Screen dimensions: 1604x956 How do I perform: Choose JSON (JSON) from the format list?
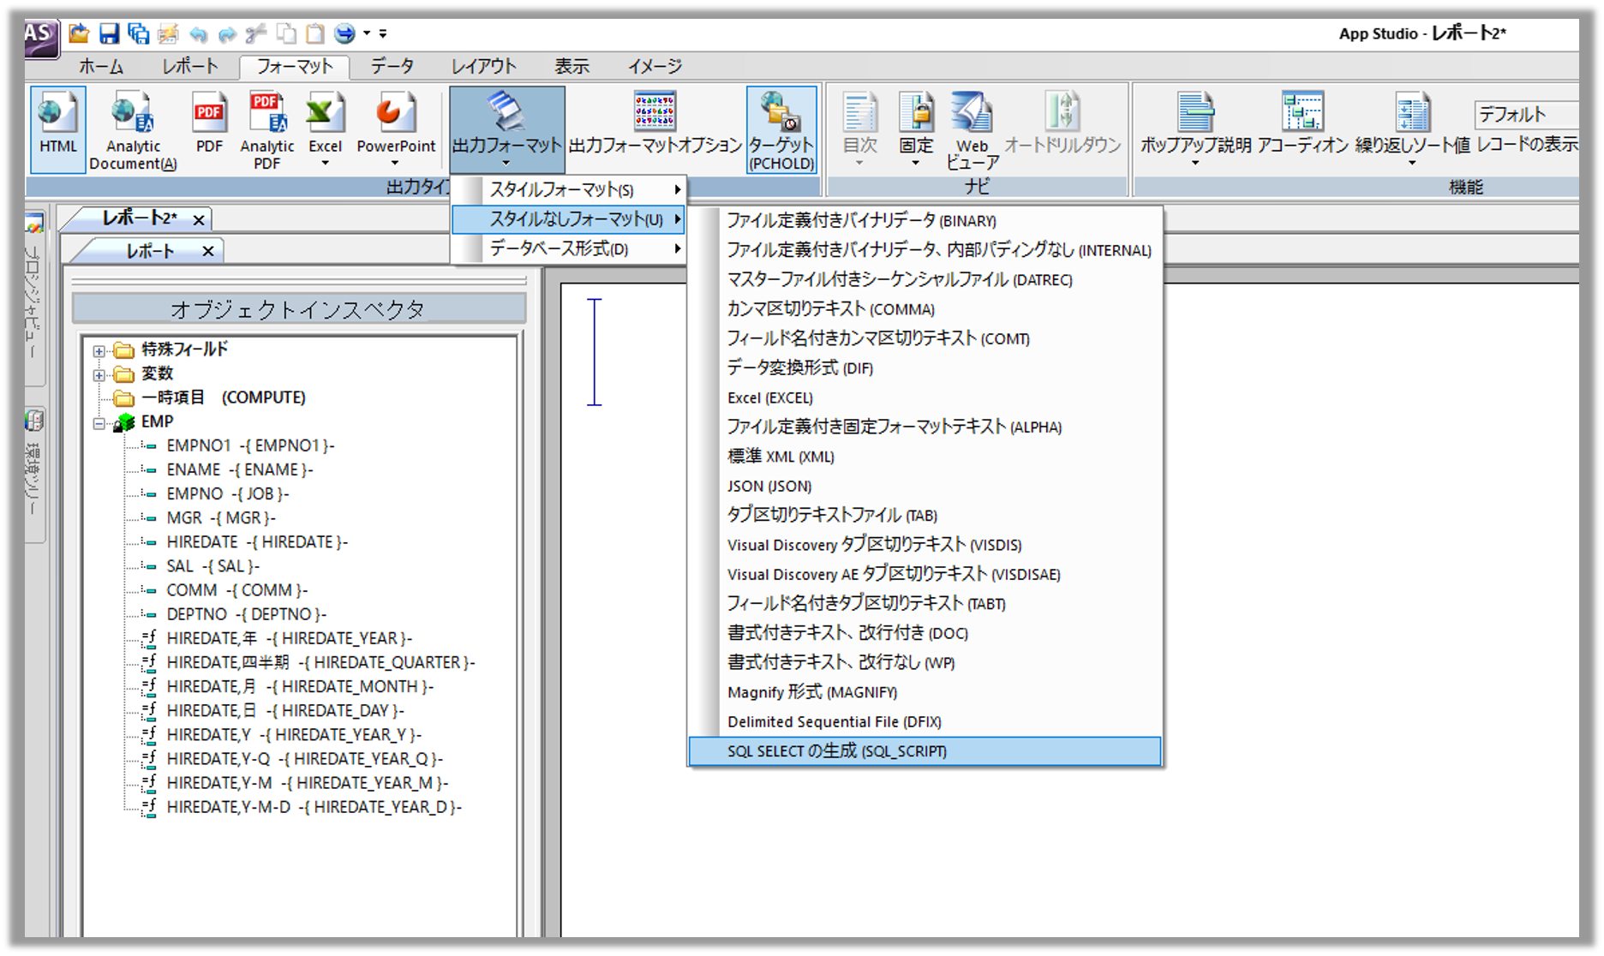click(x=769, y=486)
